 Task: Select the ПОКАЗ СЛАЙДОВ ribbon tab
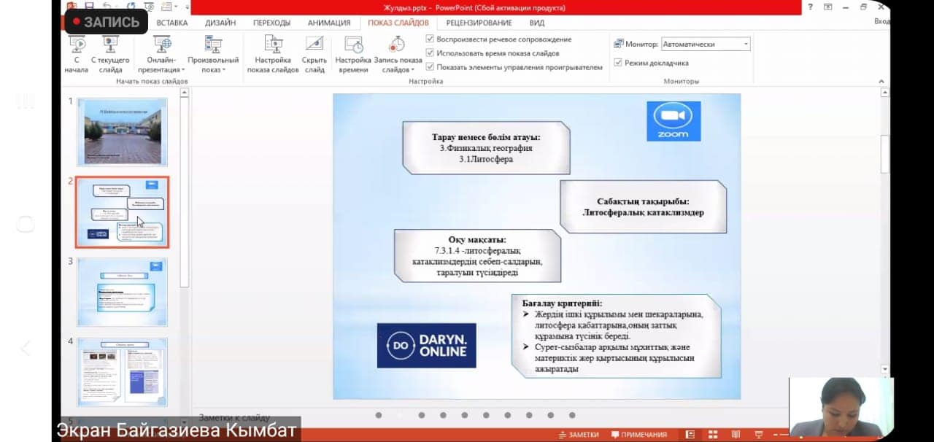click(398, 23)
